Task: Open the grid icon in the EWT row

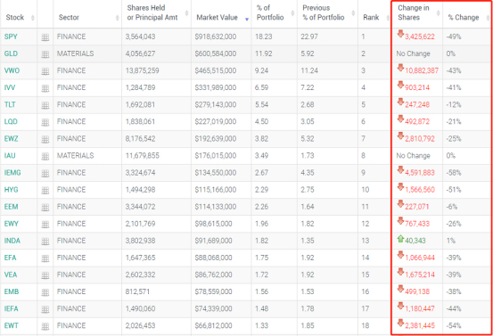Action: (45, 326)
